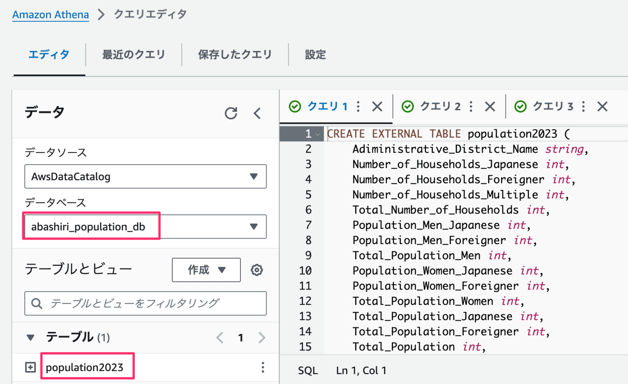This screenshot has height=384, width=628.
Task: Select the クエリ 3 editor tab
Action: click(x=553, y=106)
